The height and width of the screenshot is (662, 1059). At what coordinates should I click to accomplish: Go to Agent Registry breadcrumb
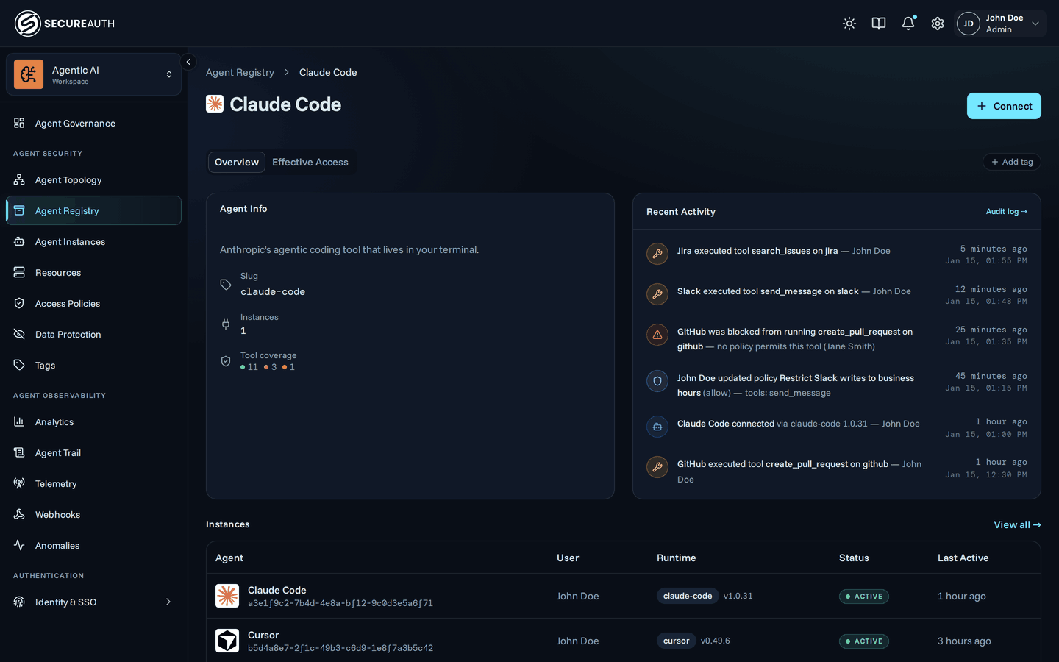point(240,73)
